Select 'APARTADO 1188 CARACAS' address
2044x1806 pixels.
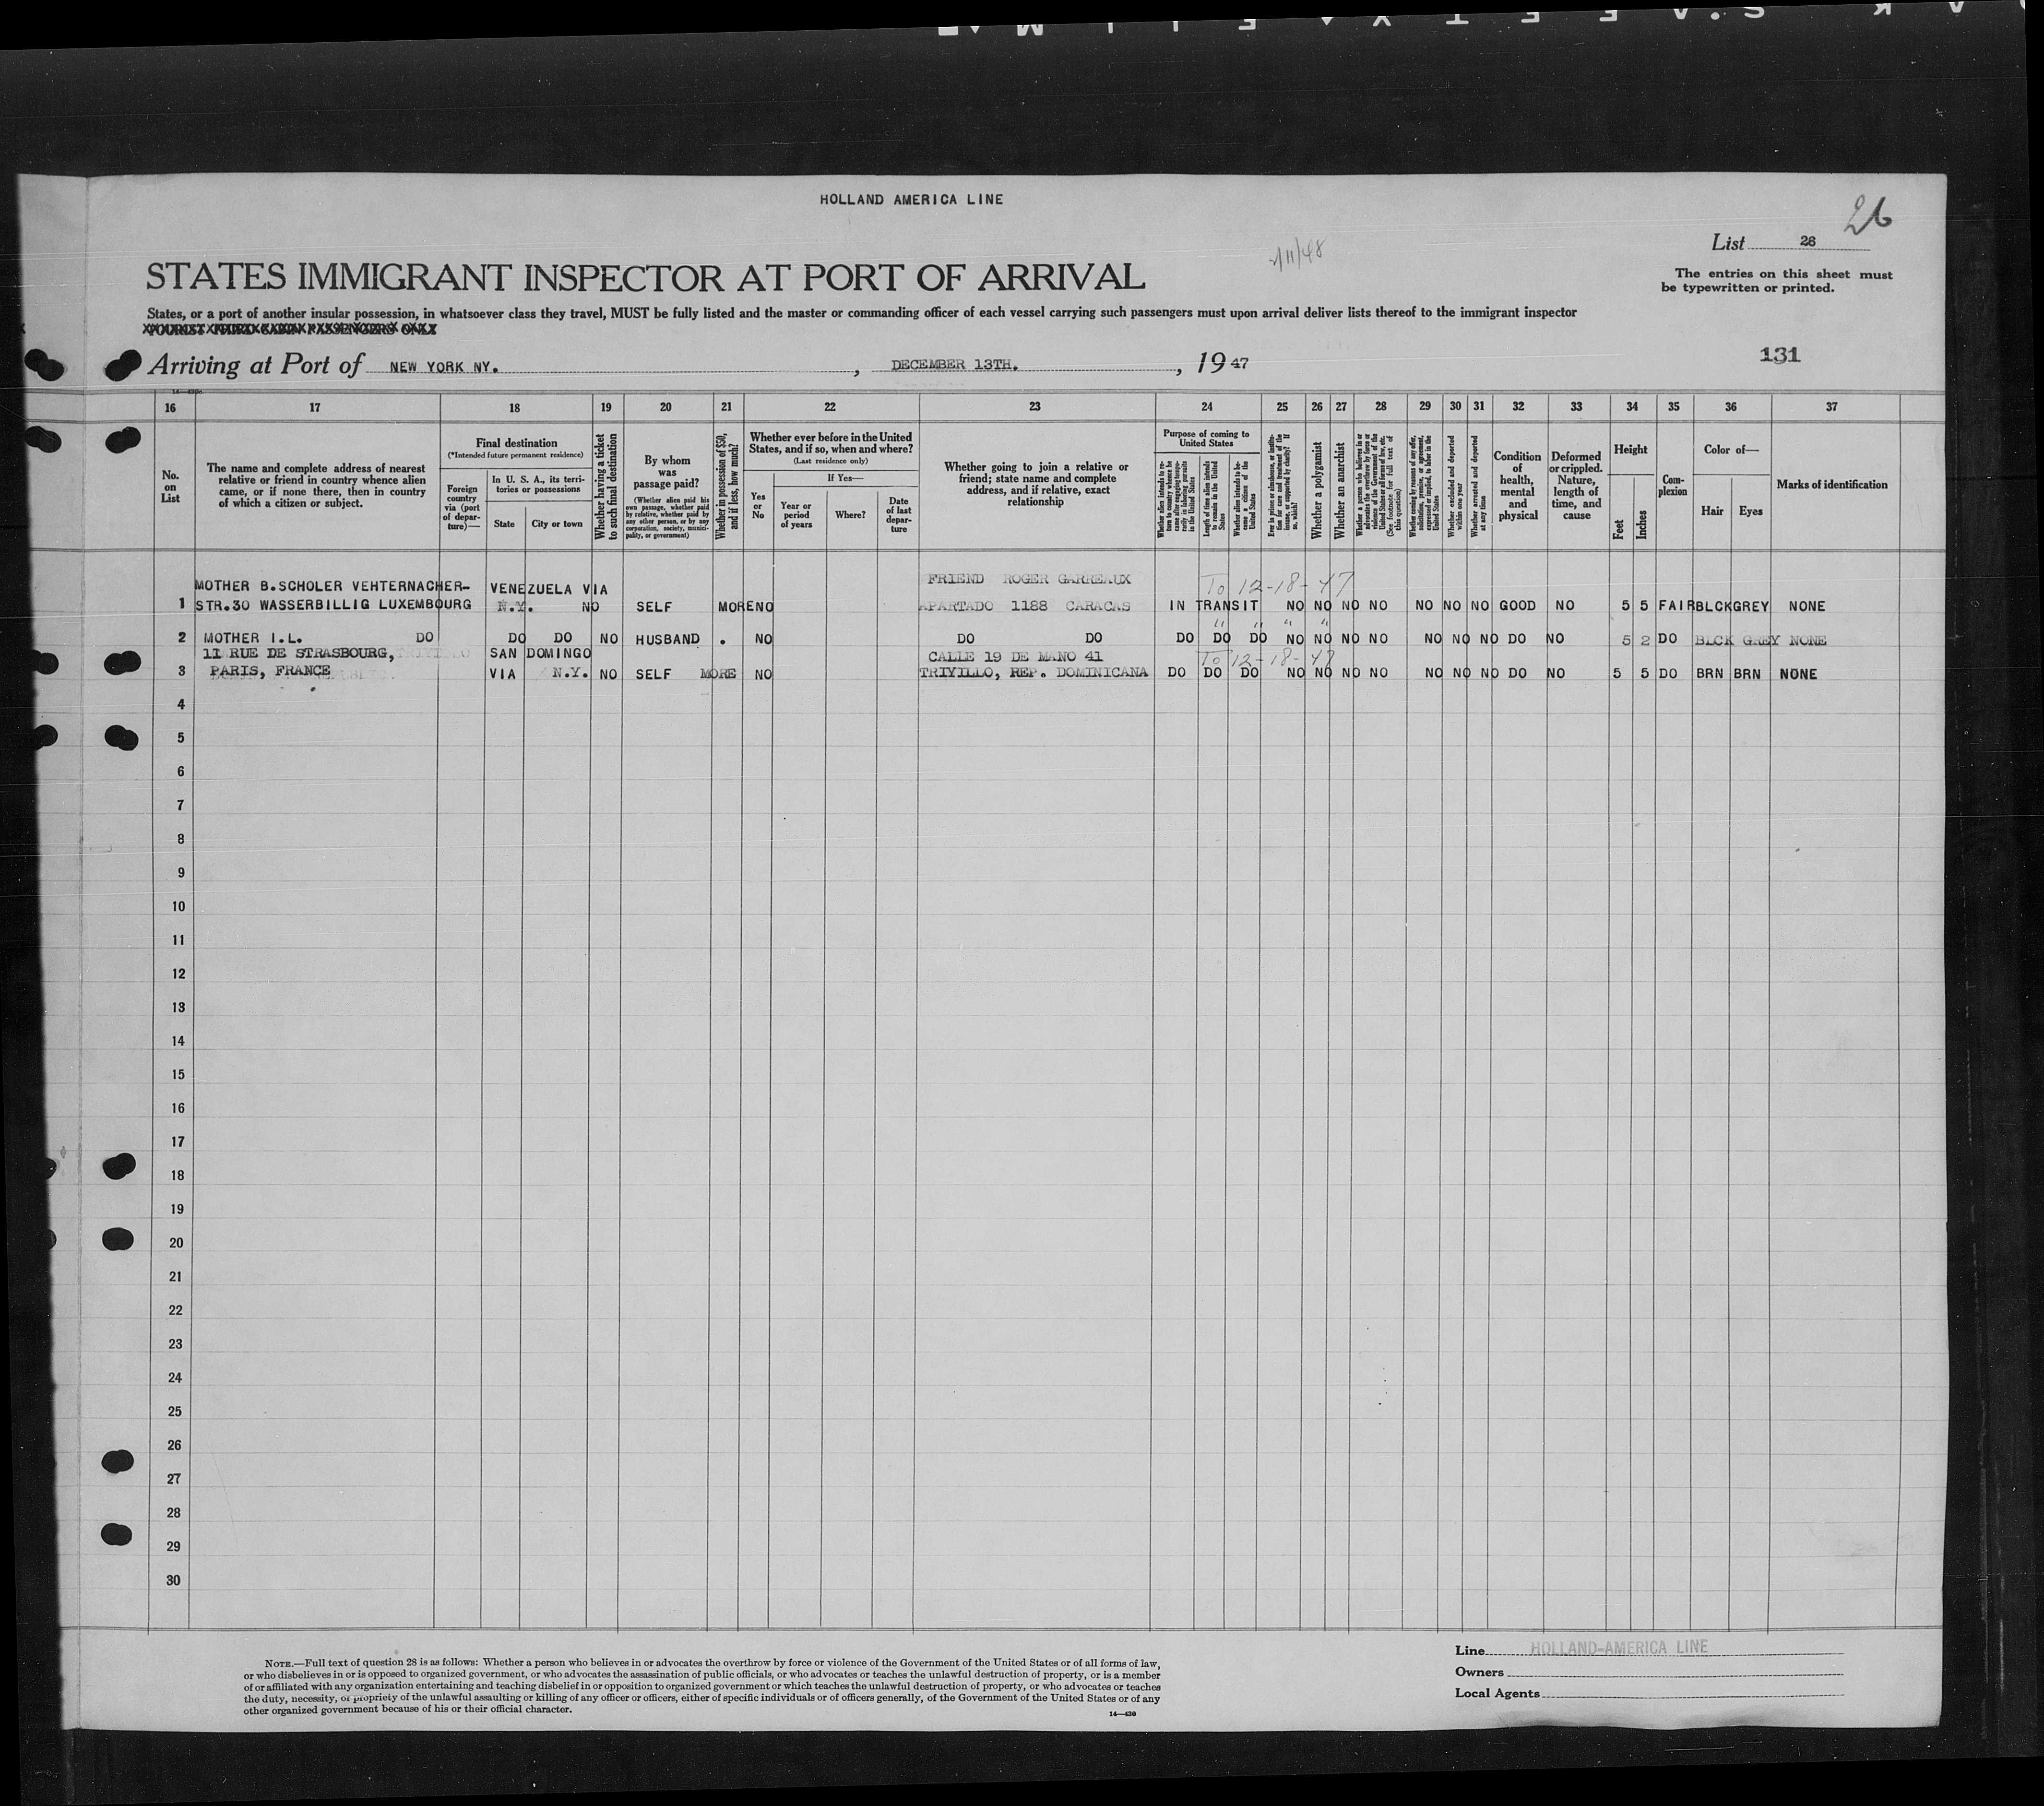(1025, 606)
